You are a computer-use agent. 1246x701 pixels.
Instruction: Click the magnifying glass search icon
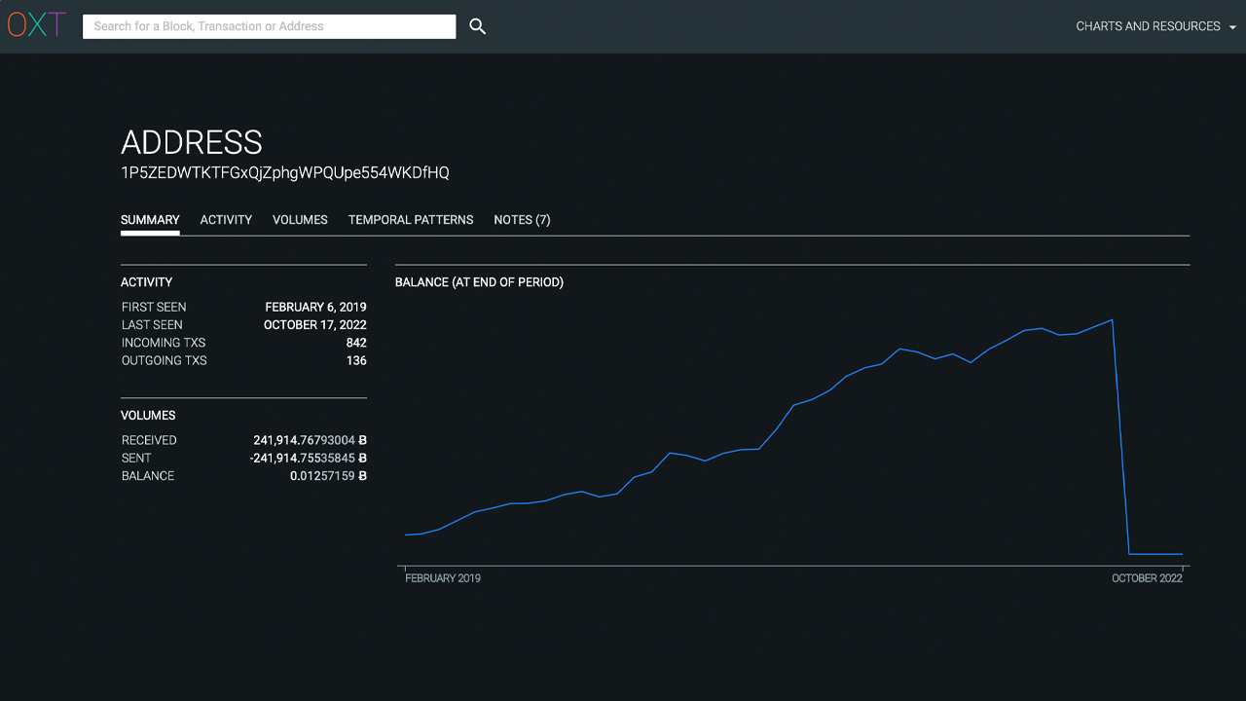coord(477,26)
